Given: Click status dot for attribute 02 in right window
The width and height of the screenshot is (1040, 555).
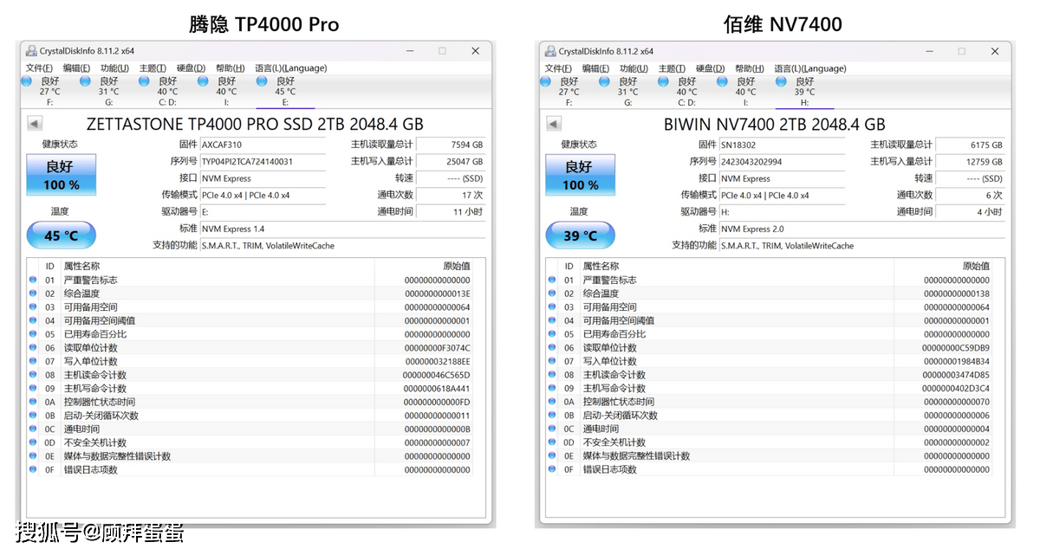Looking at the screenshot, I should coord(553,294).
